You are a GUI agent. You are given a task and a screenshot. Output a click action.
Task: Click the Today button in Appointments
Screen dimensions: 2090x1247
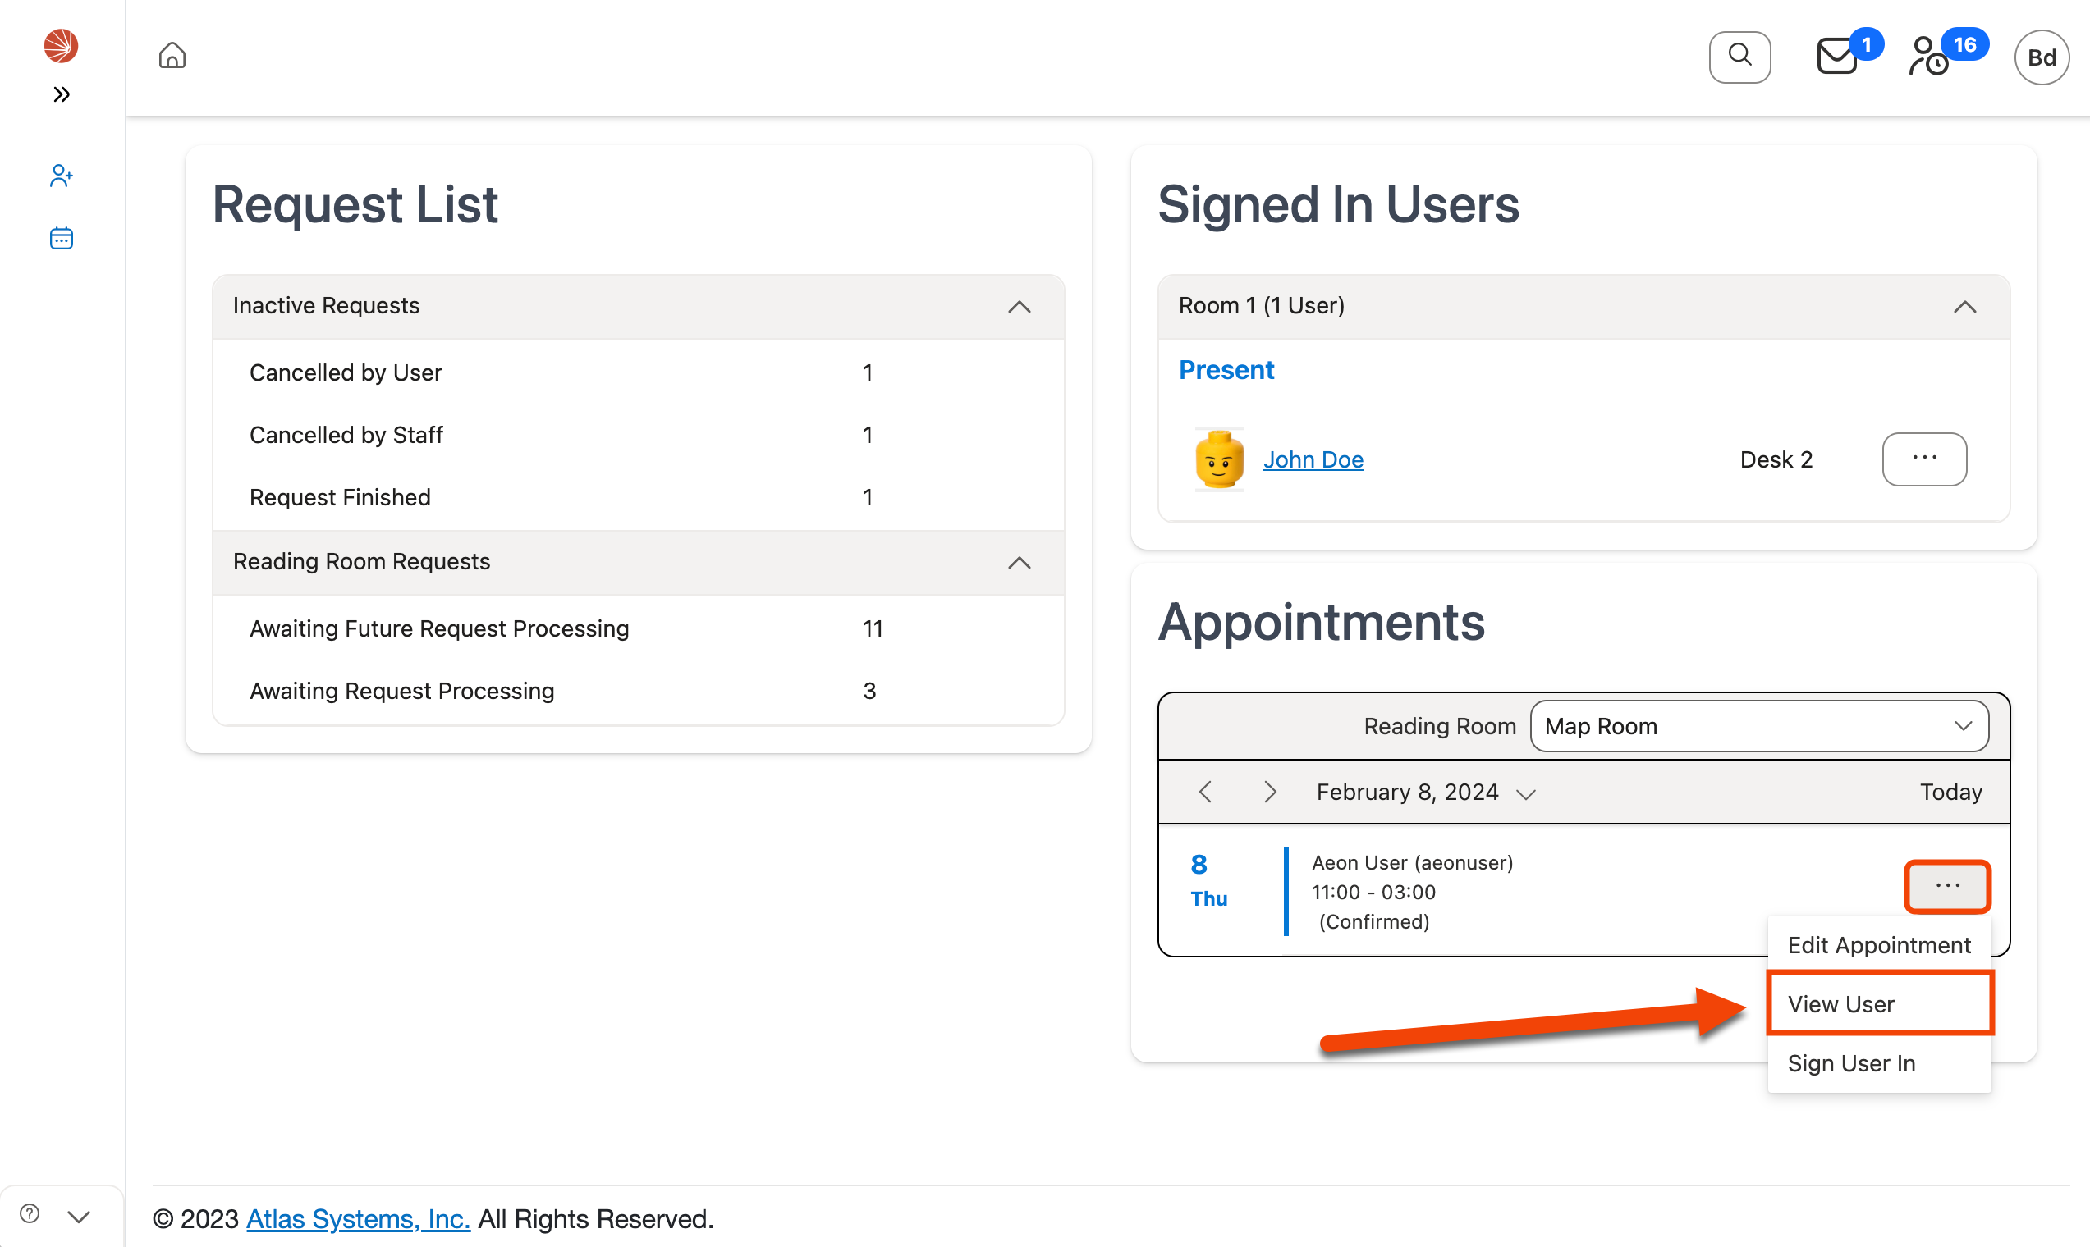coord(1951,791)
